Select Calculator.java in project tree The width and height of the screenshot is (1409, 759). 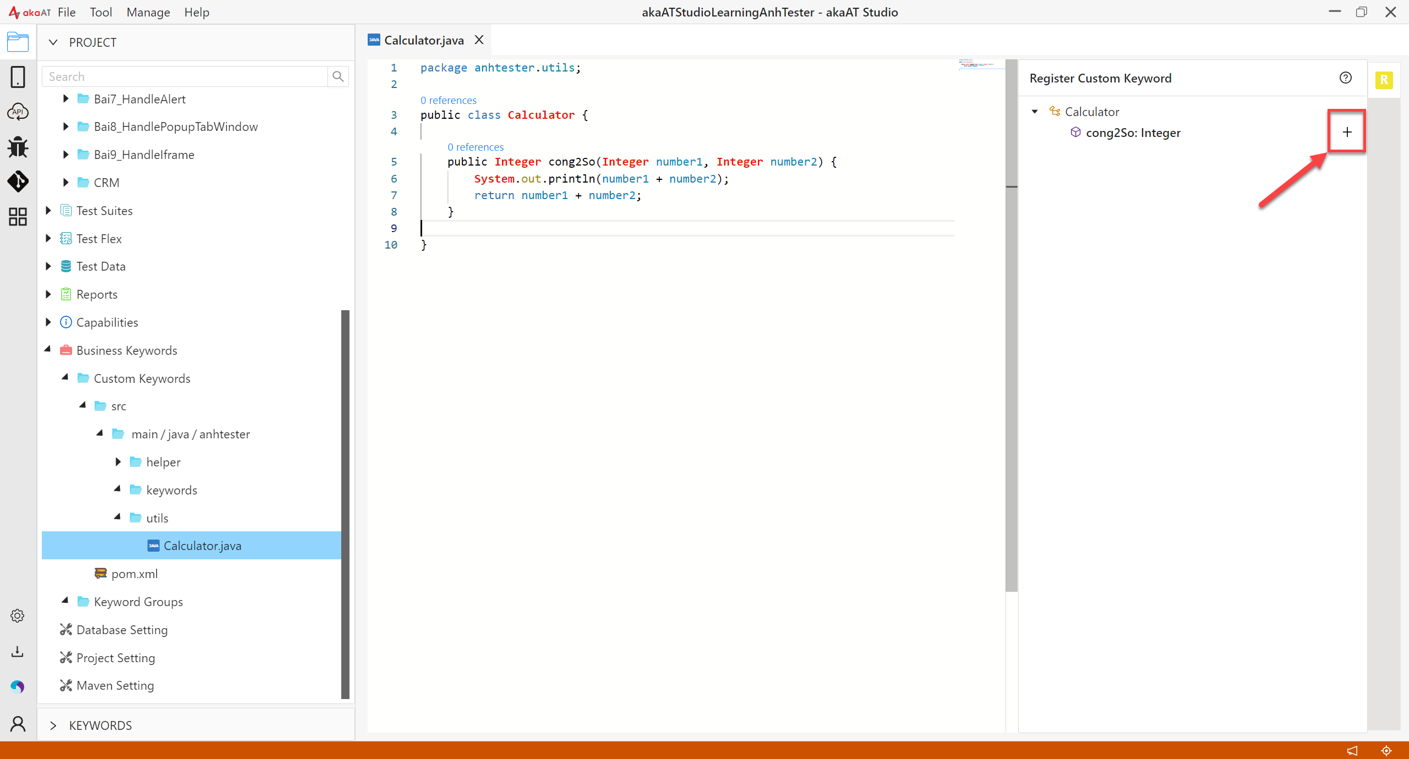pyautogui.click(x=192, y=546)
